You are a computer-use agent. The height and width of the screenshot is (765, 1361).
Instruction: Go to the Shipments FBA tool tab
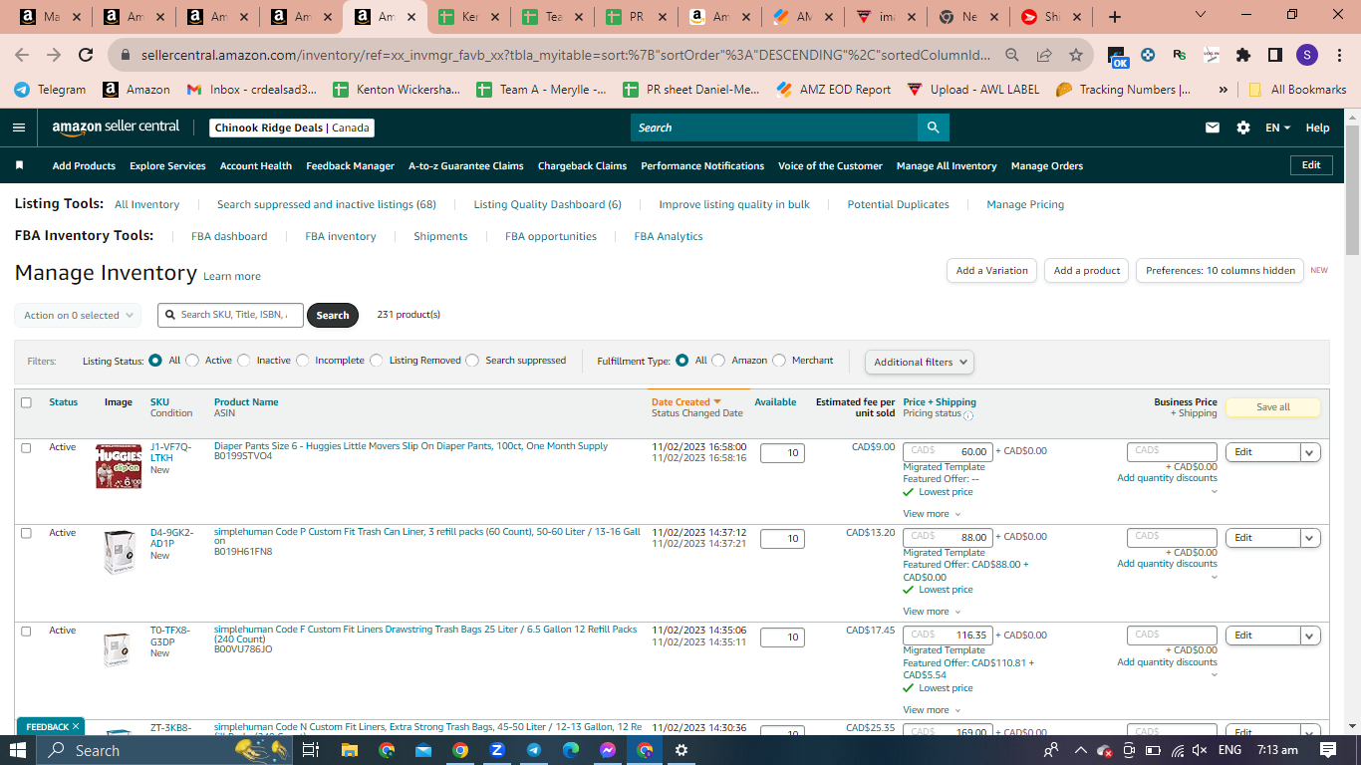coord(440,236)
